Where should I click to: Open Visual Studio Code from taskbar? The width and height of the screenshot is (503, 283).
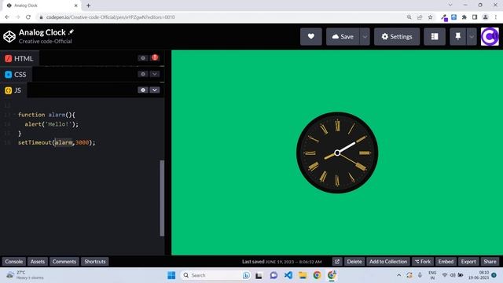[288, 275]
